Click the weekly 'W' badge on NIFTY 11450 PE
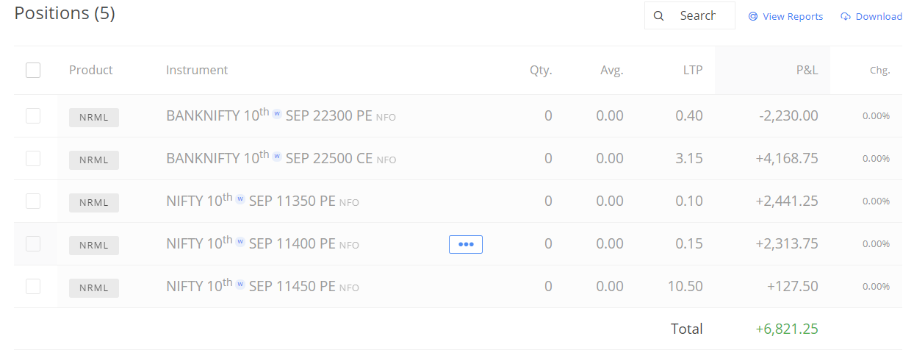 point(240,285)
